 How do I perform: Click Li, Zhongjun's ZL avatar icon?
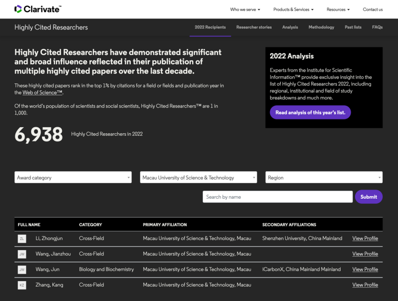[x=22, y=239]
